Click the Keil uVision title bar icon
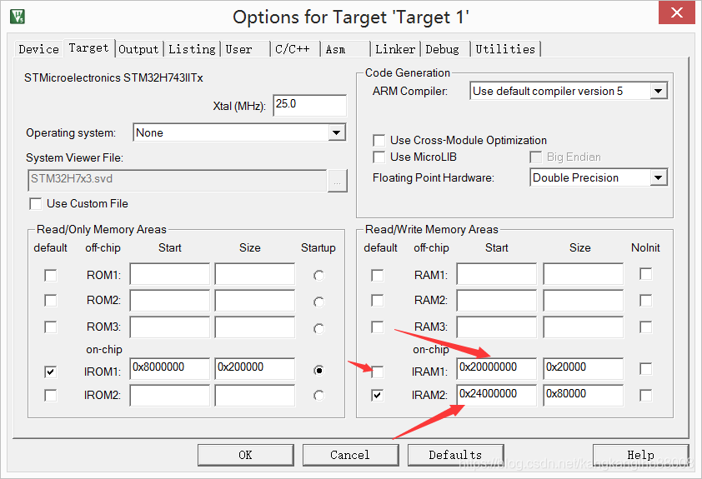Image resolution: width=702 pixels, height=479 pixels. 18,17
